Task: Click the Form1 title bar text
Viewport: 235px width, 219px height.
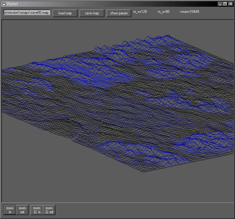Action: [x=13, y=4]
